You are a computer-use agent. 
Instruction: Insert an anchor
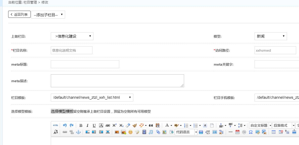click(x=78, y=132)
